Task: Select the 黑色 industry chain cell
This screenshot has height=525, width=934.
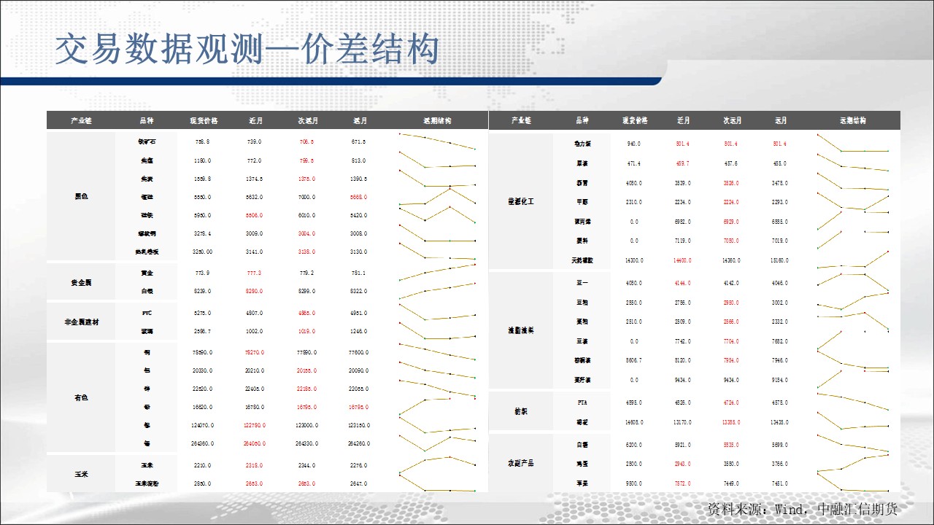Action: coord(81,197)
